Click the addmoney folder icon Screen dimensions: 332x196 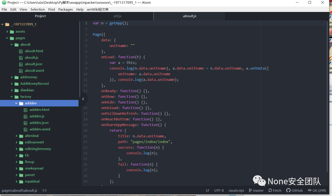tap(17, 77)
